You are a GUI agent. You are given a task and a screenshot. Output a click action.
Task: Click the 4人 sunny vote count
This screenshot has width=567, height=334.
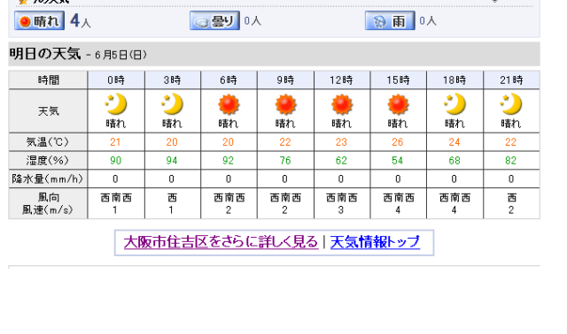(81, 20)
